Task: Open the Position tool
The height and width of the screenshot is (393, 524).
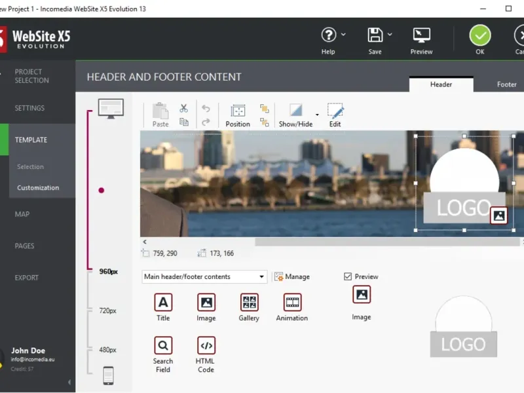Action: pos(238,115)
